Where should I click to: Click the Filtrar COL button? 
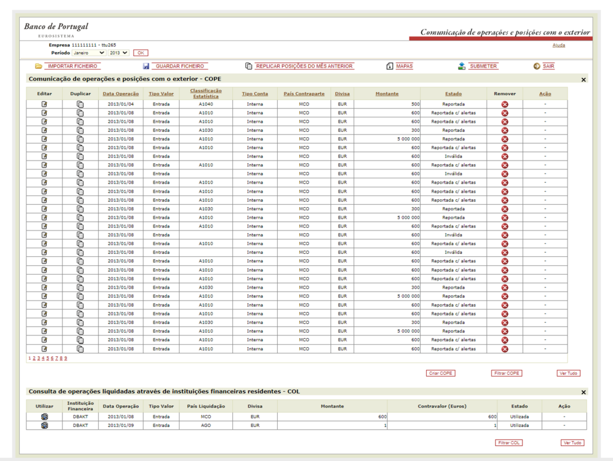pos(509,443)
